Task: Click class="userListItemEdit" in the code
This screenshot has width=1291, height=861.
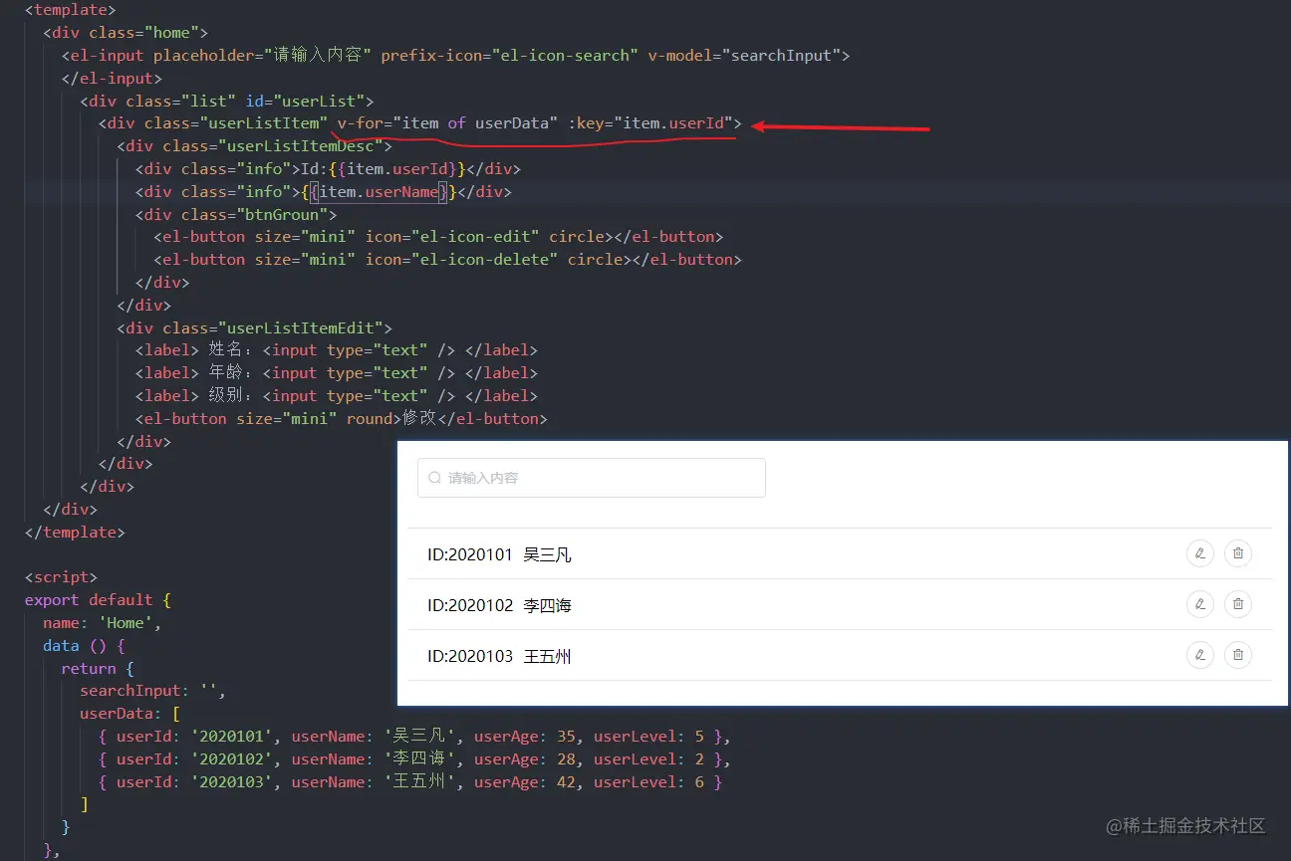Action: [272, 327]
